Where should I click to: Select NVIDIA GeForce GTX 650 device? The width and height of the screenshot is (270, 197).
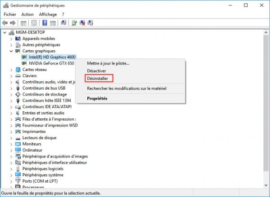click(51, 63)
